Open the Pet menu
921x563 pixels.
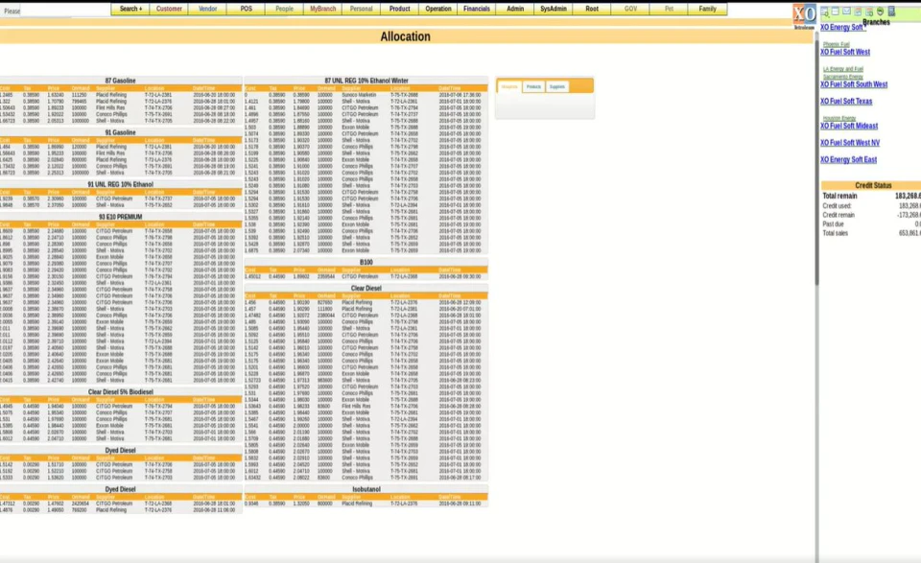pyautogui.click(x=669, y=9)
